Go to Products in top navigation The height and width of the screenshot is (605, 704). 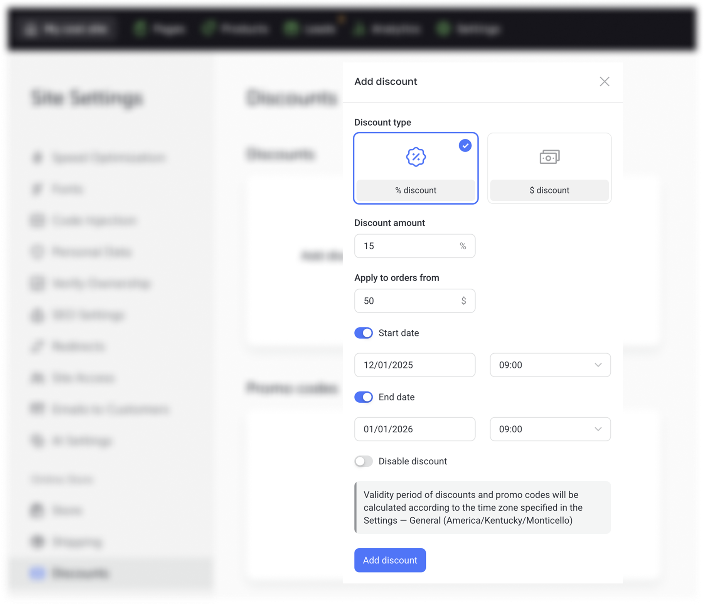(244, 29)
